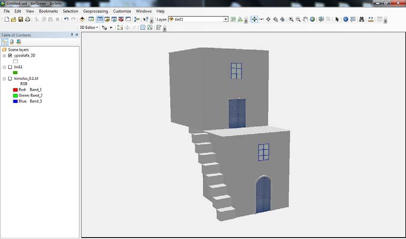Select the Navigate tool
This screenshot has width=406, height=239.
pos(254,19)
